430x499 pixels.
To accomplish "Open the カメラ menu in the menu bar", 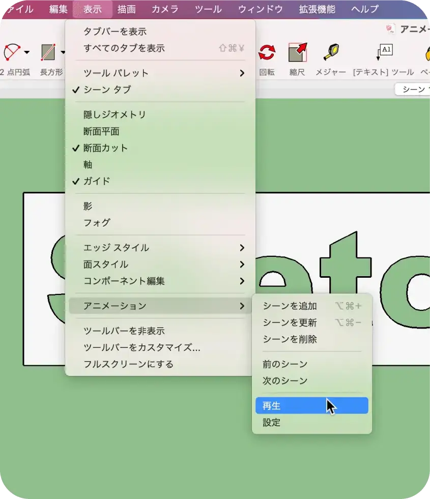I will pyautogui.click(x=165, y=9).
